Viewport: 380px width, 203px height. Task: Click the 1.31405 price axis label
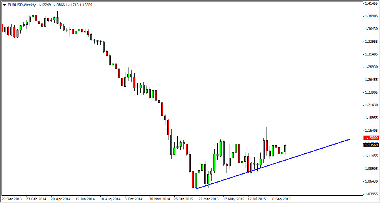pos(372,54)
